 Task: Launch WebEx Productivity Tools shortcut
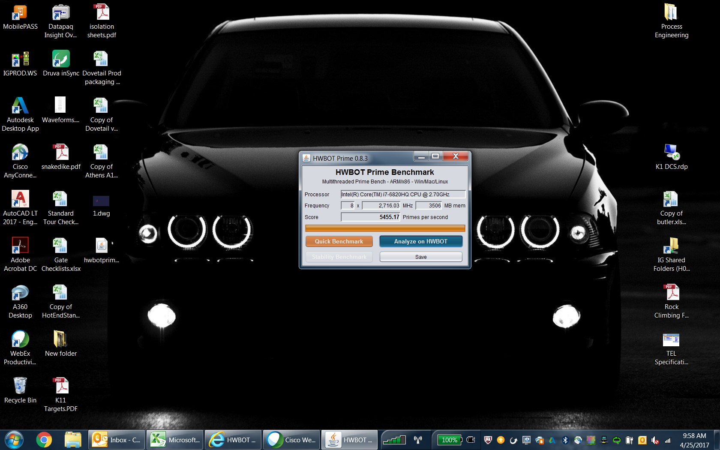[20, 348]
